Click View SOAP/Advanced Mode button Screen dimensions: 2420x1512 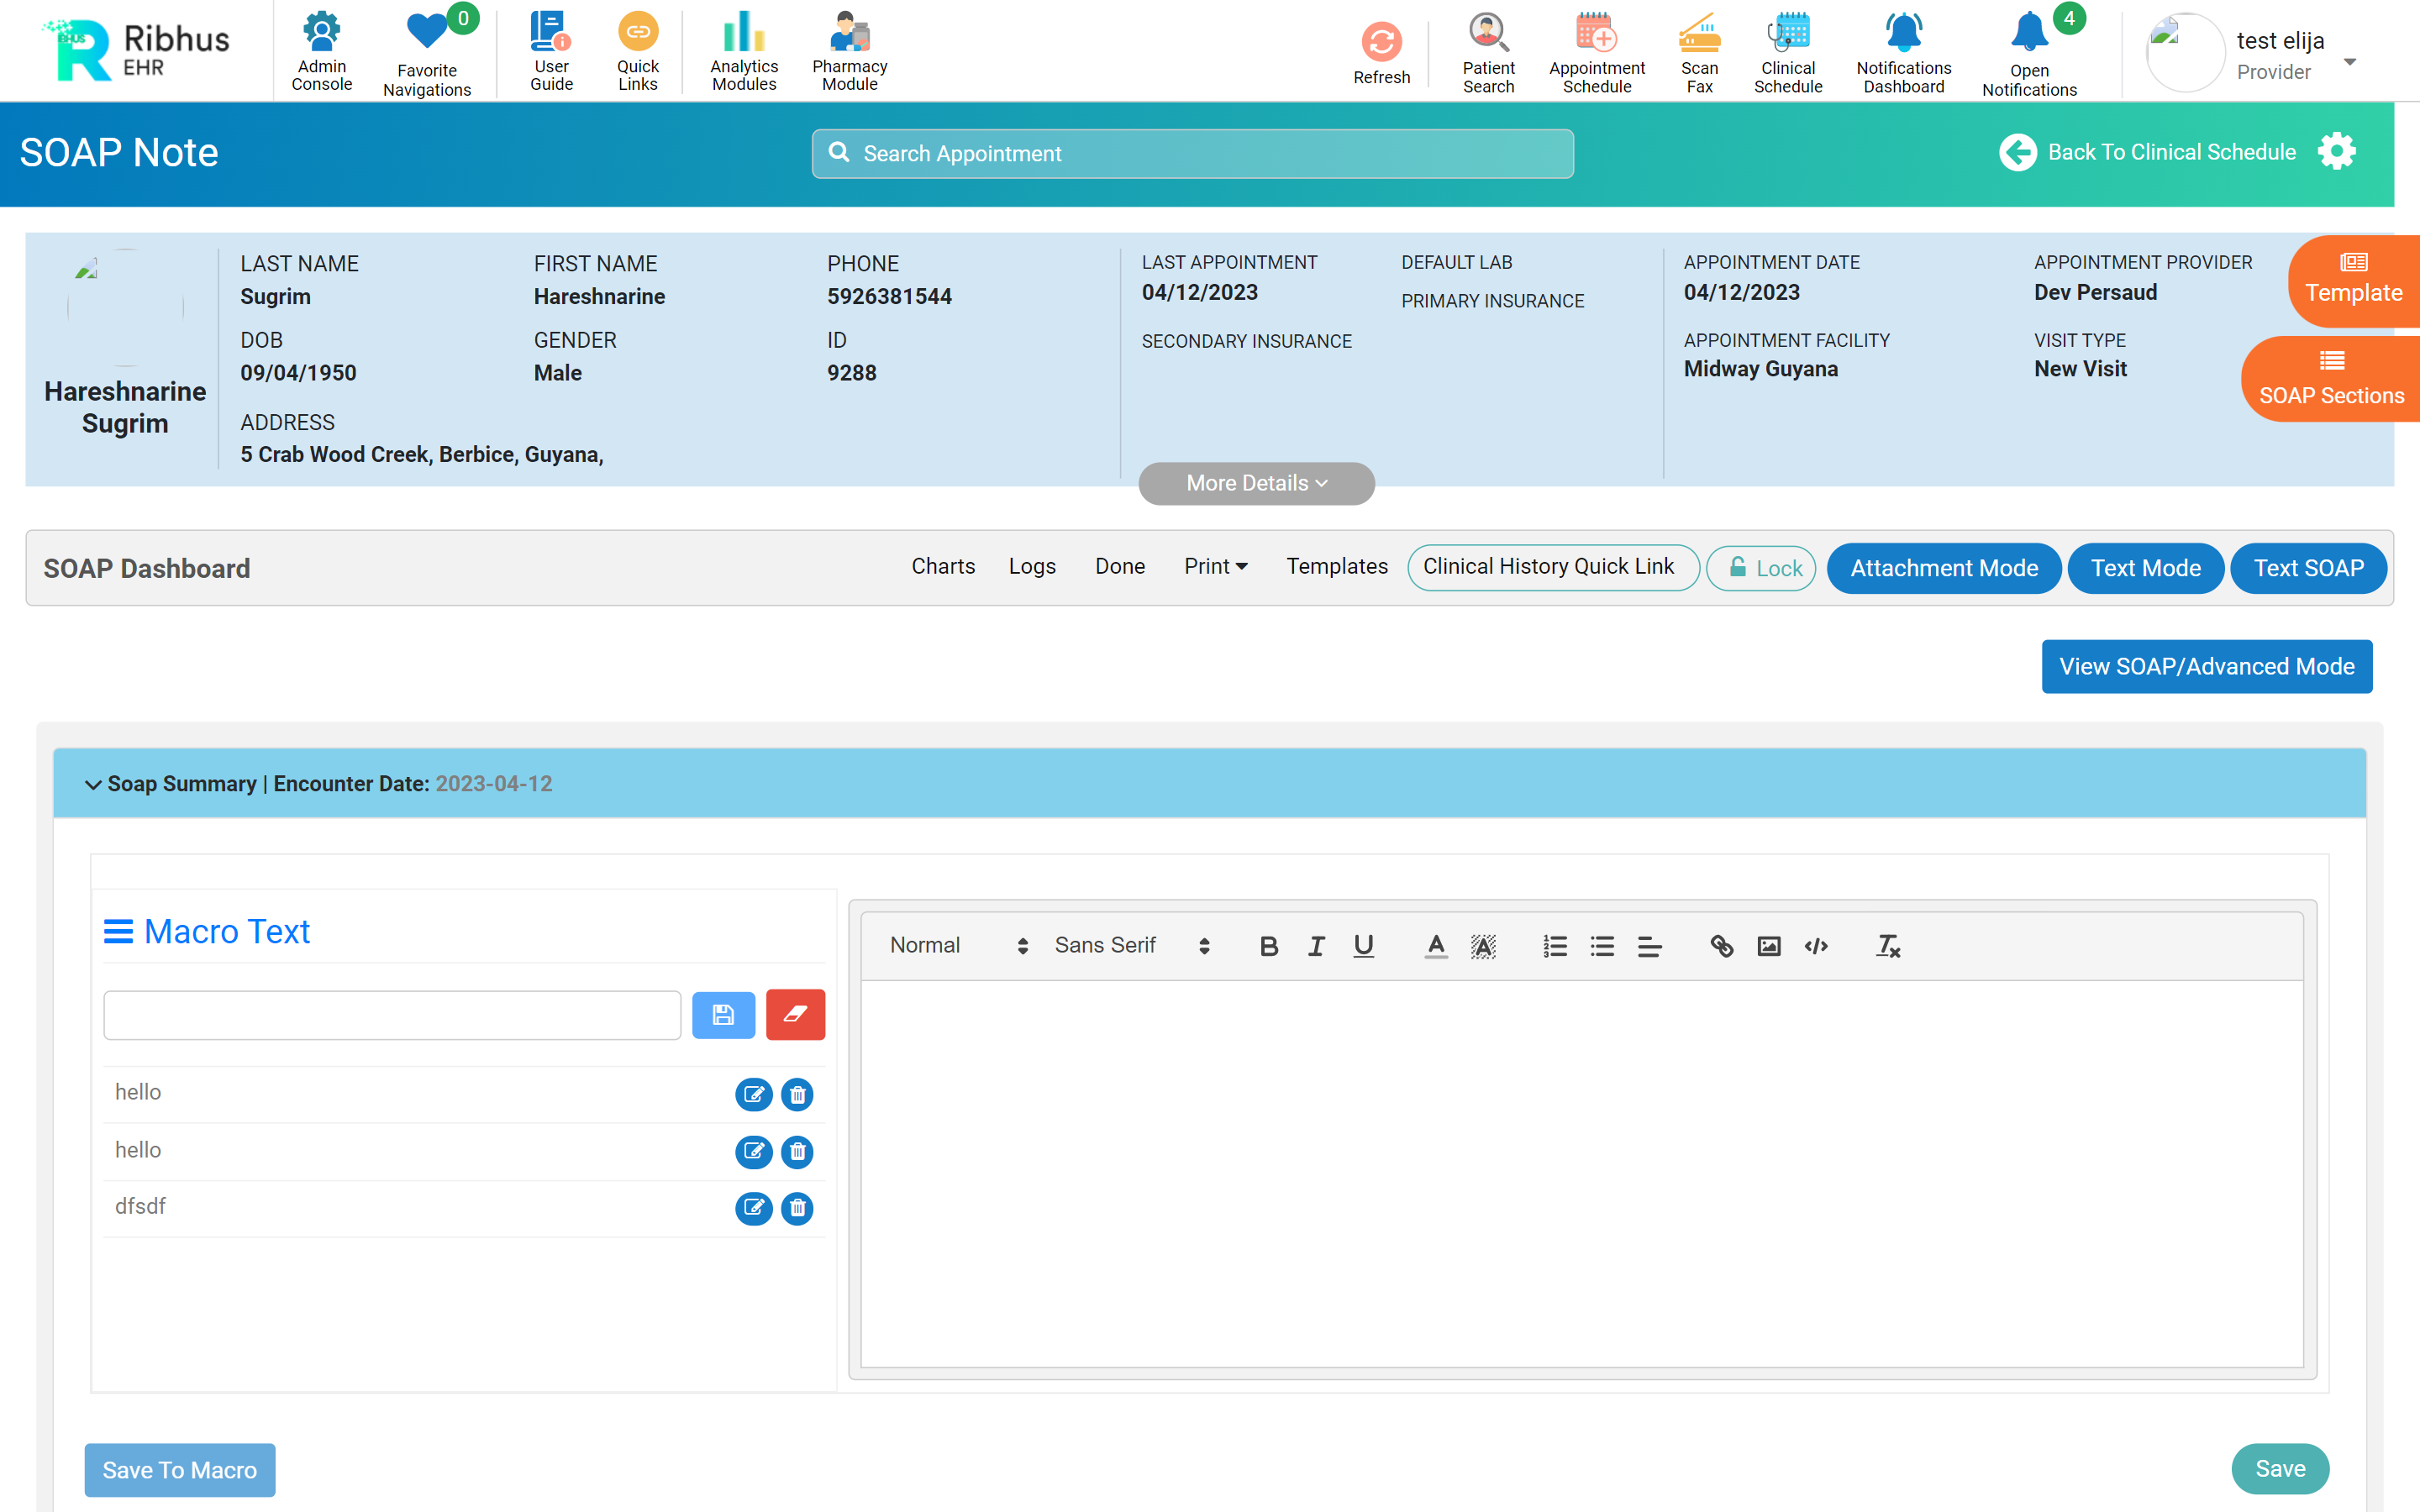[x=2206, y=666]
